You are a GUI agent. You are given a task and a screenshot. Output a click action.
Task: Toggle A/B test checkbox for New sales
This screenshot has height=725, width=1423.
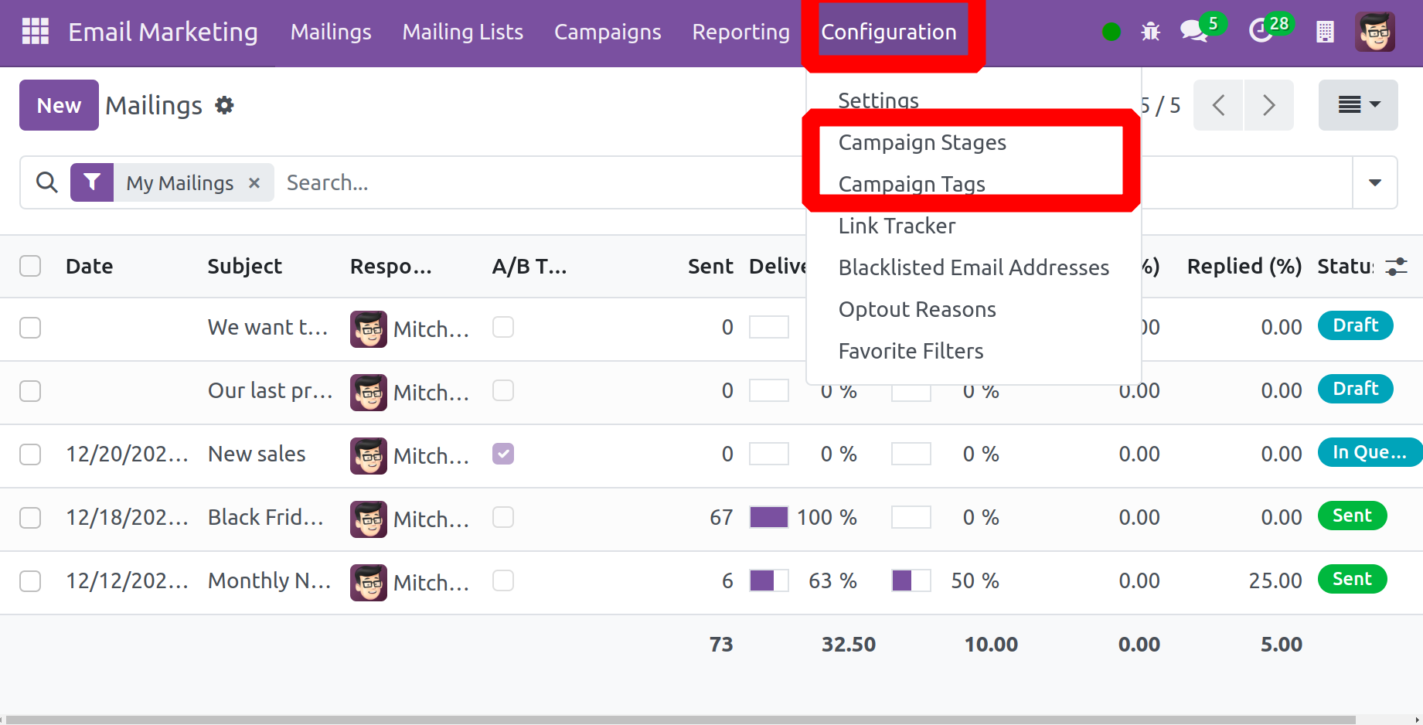click(503, 454)
